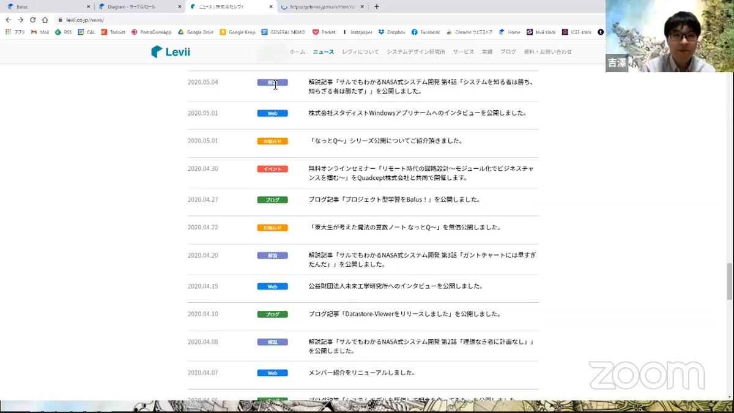Click the イベント tag on 2020.04.30

click(x=272, y=169)
